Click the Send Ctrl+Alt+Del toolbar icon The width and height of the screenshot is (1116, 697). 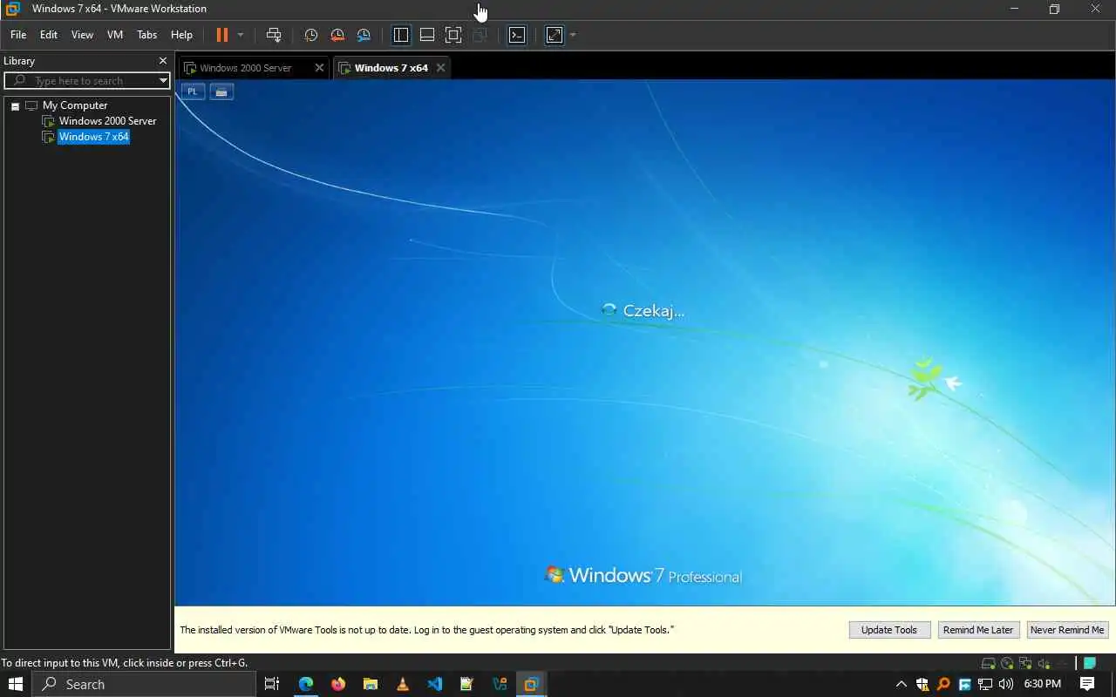274,35
